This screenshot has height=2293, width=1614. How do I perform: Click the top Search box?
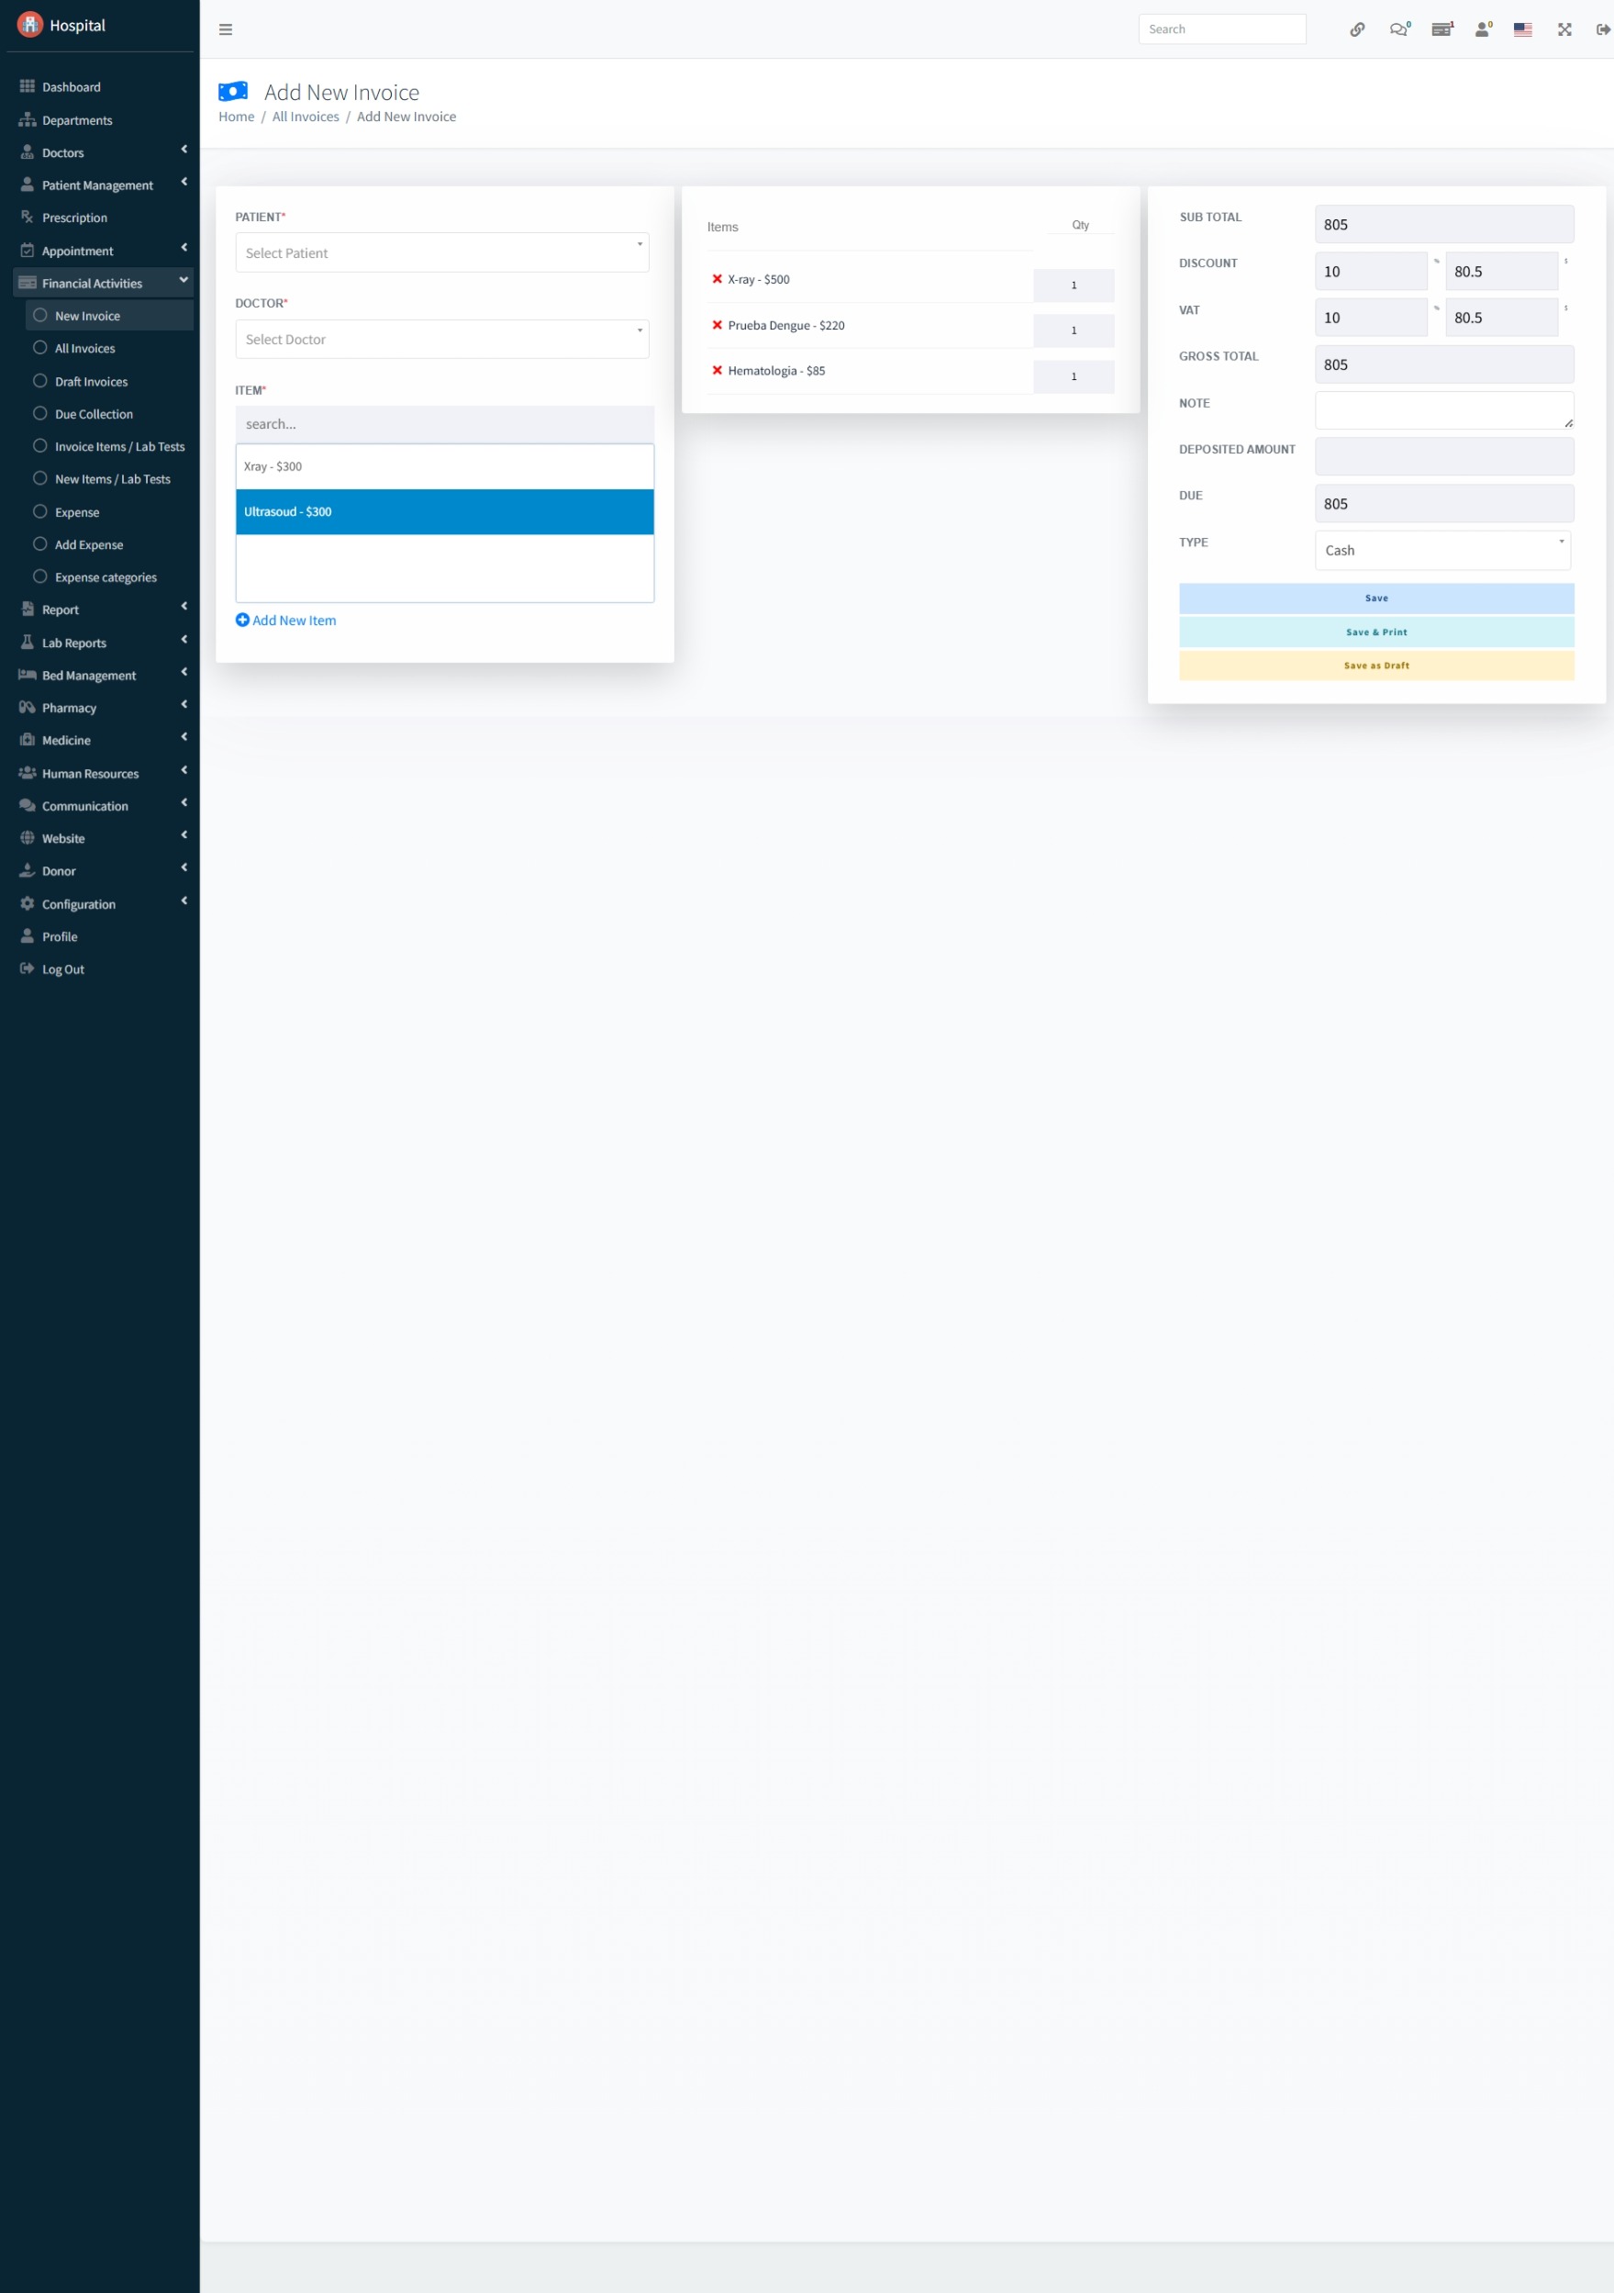(x=1221, y=29)
